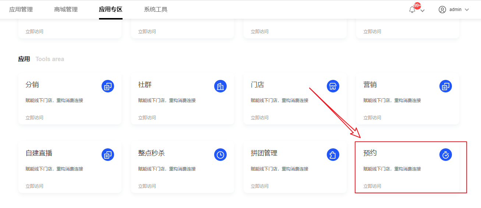Click 立即访问 in the 自建直播 card

(x=35, y=186)
